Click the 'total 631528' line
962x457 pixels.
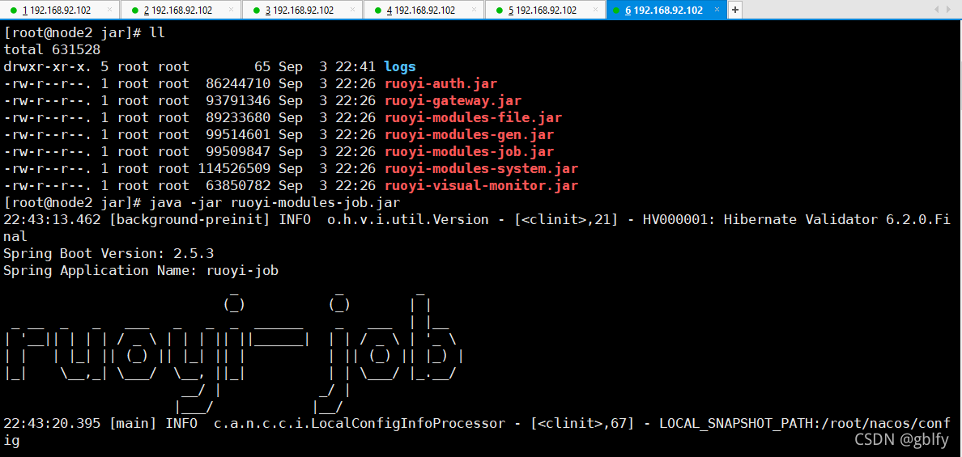pyautogui.click(x=52, y=50)
